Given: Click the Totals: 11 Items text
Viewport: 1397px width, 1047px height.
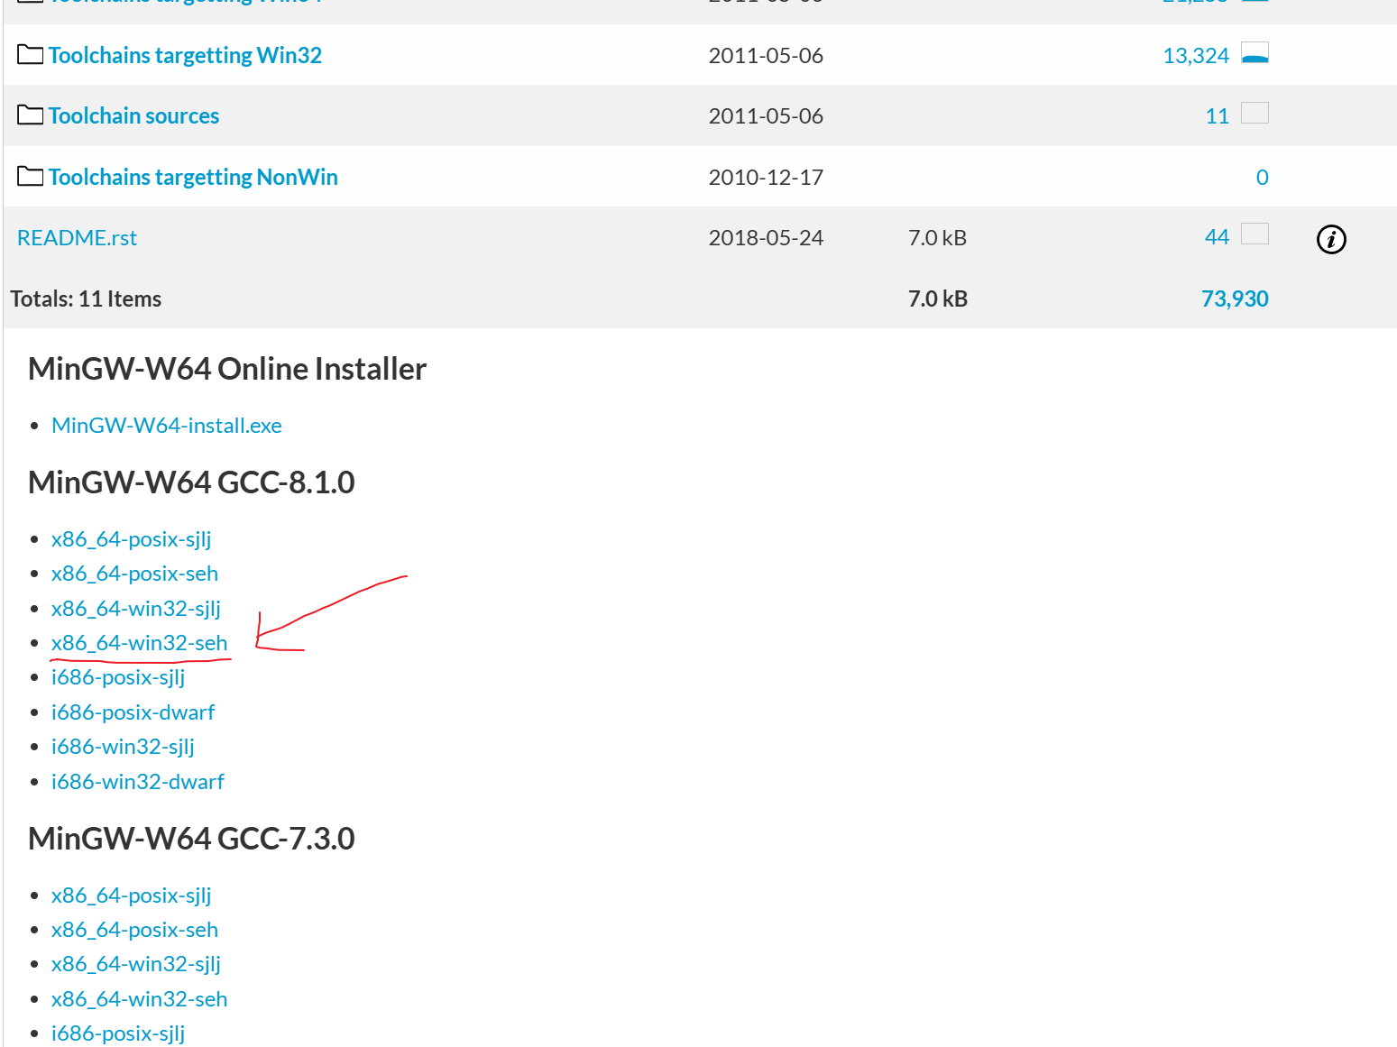Looking at the screenshot, I should 86,298.
